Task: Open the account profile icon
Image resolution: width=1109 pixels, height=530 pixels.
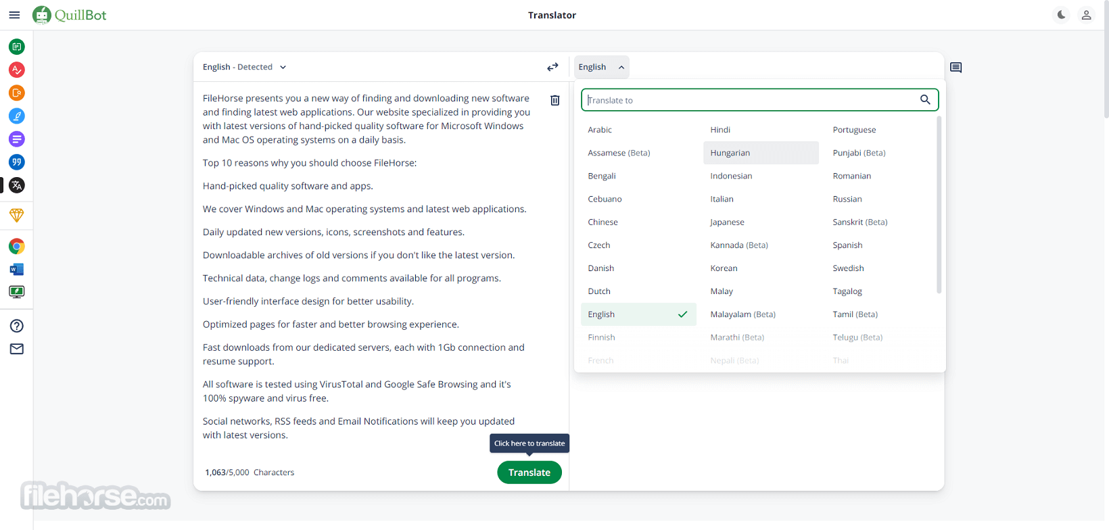Action: (x=1087, y=15)
